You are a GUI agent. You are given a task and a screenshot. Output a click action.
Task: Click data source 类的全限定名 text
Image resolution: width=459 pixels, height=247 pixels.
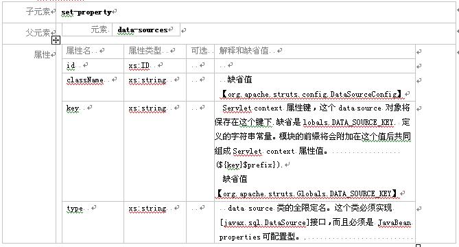point(276,208)
